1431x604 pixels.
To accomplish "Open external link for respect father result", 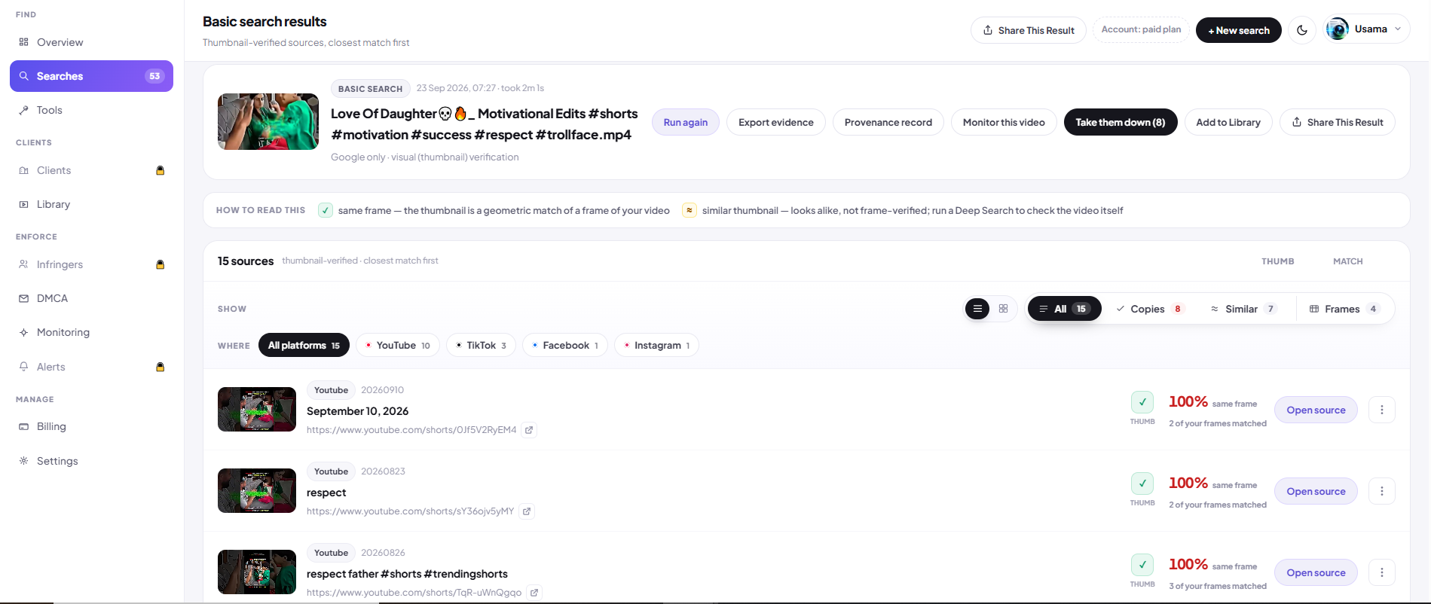I will click(534, 593).
